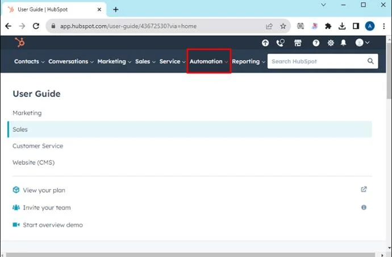Select Sales in User Guide list
Viewport: 392px width, 257px height.
pyautogui.click(x=190, y=130)
